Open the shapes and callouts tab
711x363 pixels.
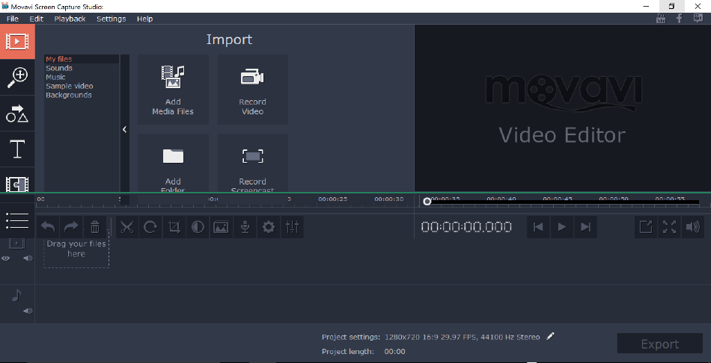pyautogui.click(x=17, y=114)
